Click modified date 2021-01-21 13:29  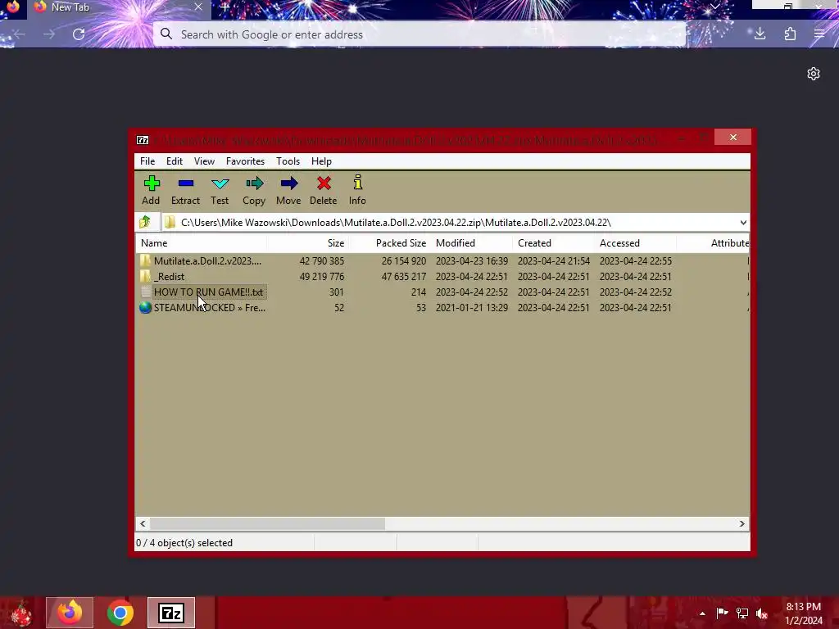[x=472, y=308]
